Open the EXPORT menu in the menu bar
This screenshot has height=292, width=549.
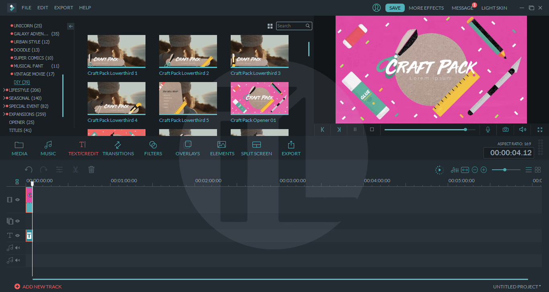(64, 7)
